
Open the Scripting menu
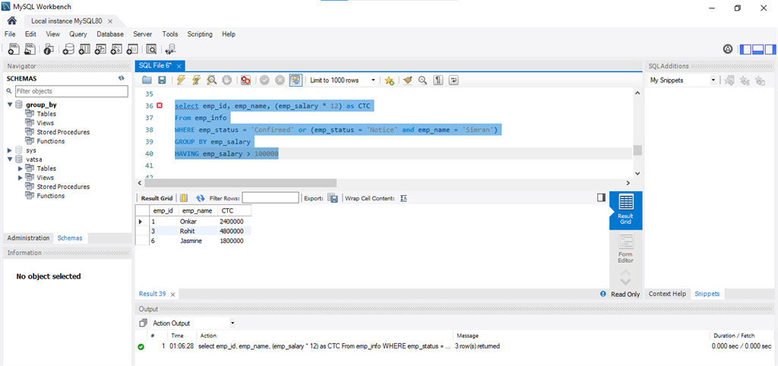tap(200, 34)
